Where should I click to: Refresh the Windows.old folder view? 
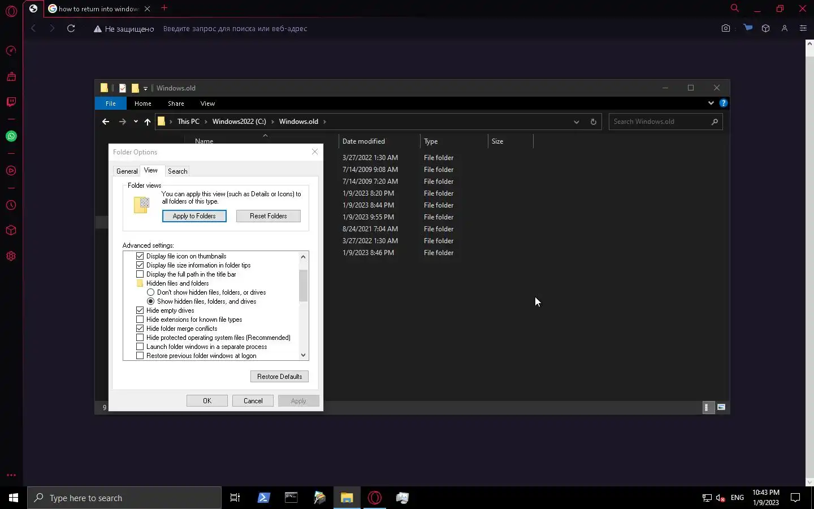tap(593, 122)
